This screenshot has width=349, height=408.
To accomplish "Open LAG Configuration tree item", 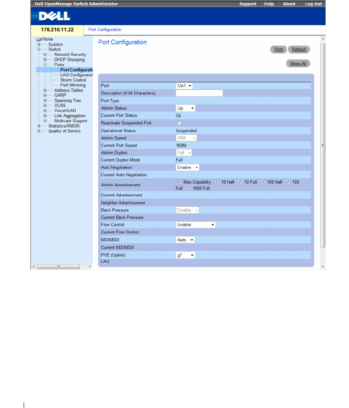I will click(76, 75).
